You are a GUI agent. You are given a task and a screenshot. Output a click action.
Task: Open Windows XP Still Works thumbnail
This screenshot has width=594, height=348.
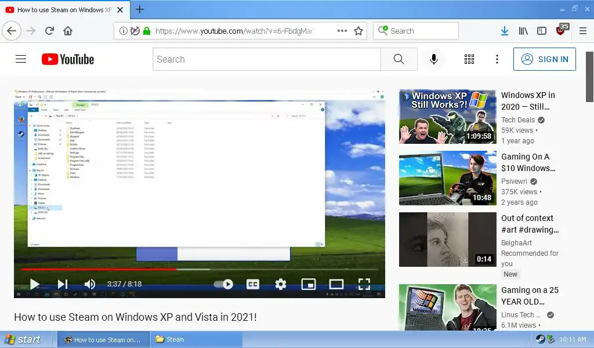point(448,117)
